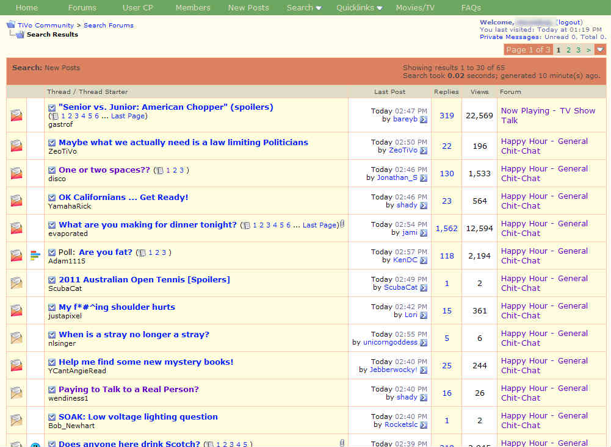Go to New Posts in the navbar

tap(248, 8)
